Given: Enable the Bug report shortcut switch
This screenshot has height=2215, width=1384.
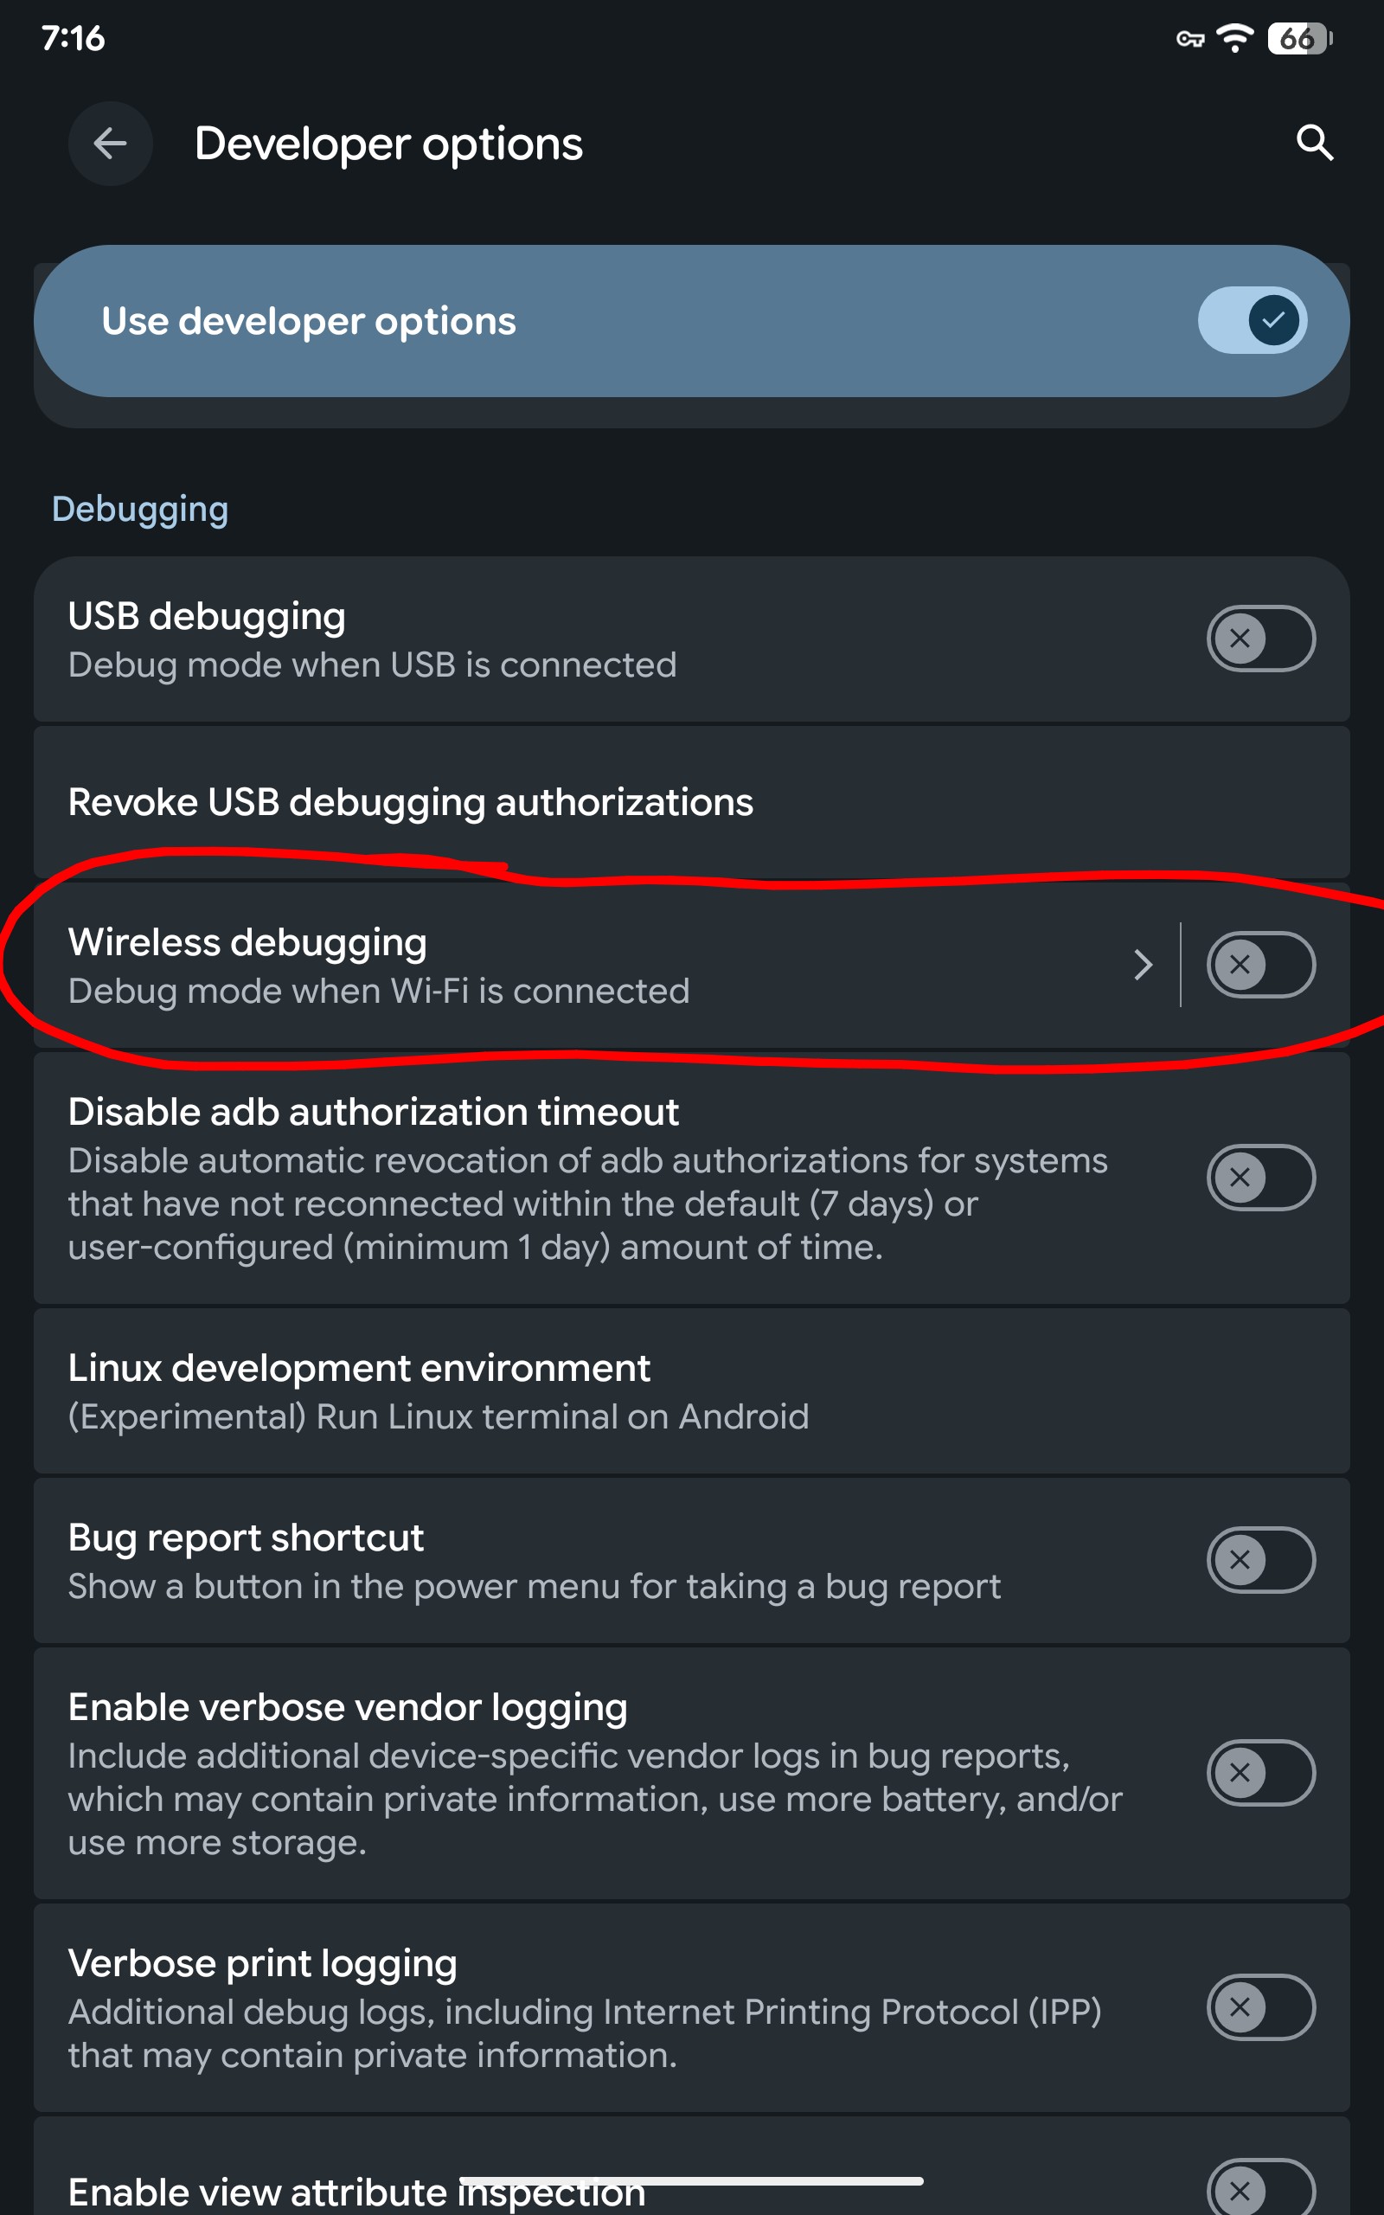Looking at the screenshot, I should coord(1260,1560).
